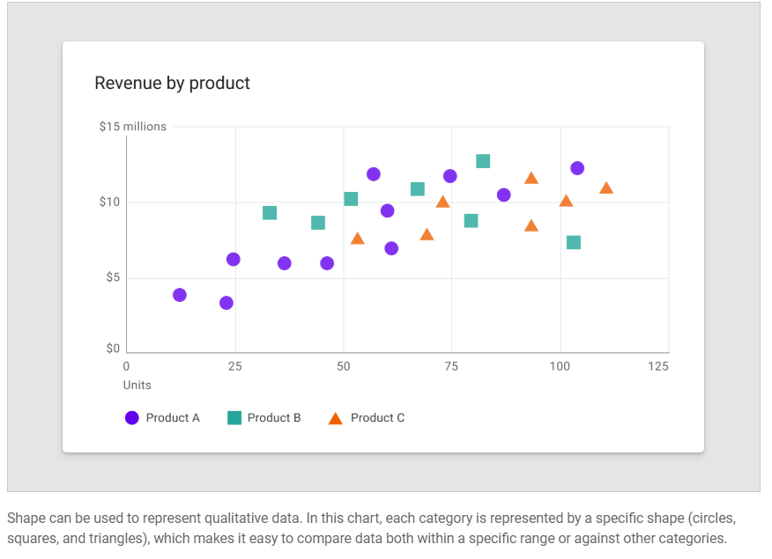Select the leftmost orange triangle data point

point(357,239)
